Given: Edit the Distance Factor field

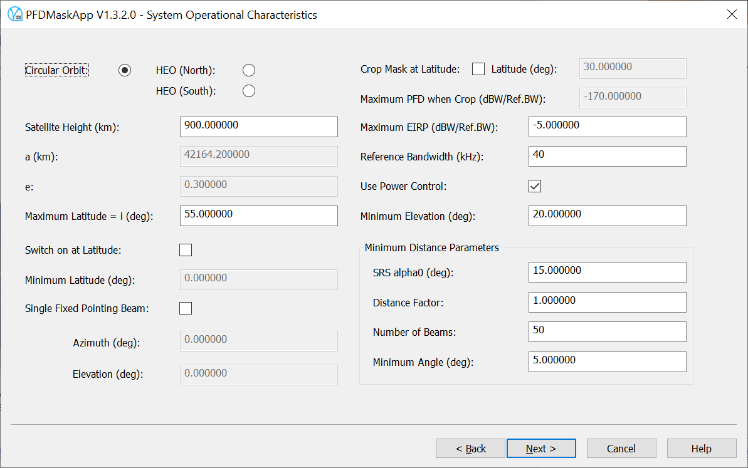Looking at the screenshot, I should [608, 302].
